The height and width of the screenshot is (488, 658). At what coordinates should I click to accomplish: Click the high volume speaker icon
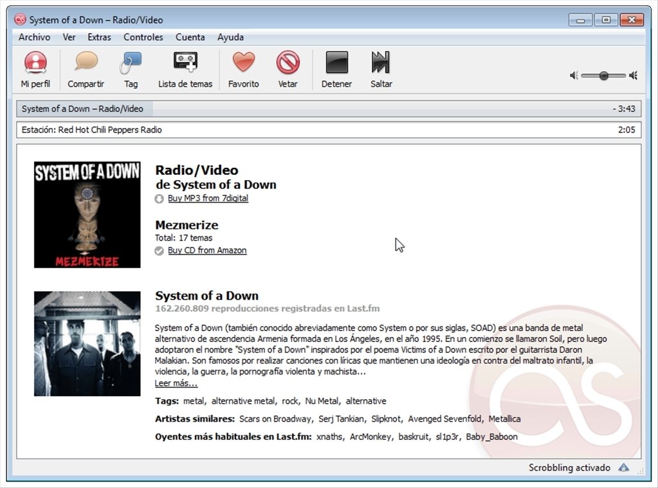pyautogui.click(x=634, y=75)
